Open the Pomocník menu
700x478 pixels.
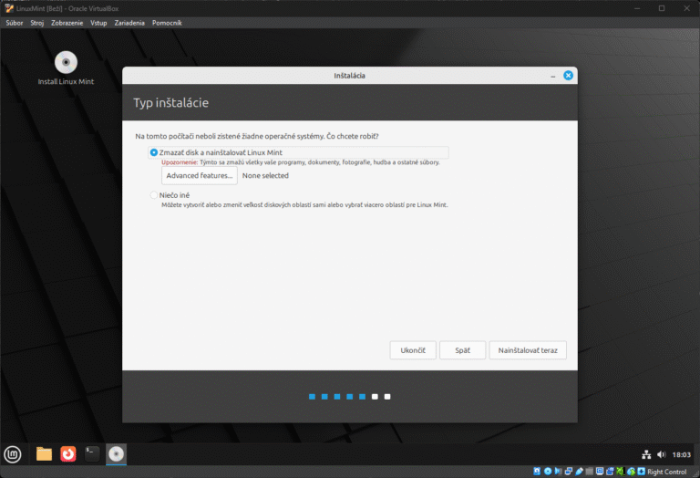(167, 23)
